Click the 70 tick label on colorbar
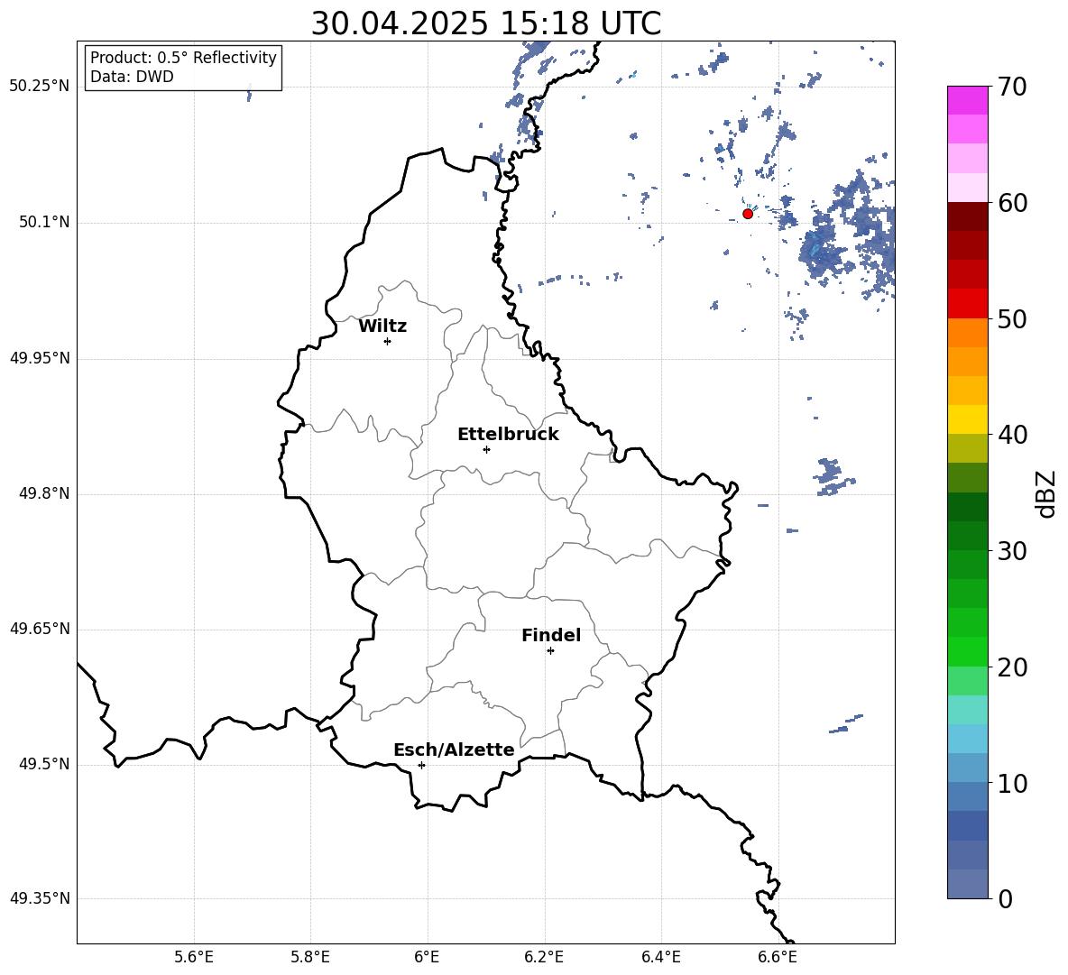Image resolution: width=1068 pixels, height=975 pixels. (1012, 87)
